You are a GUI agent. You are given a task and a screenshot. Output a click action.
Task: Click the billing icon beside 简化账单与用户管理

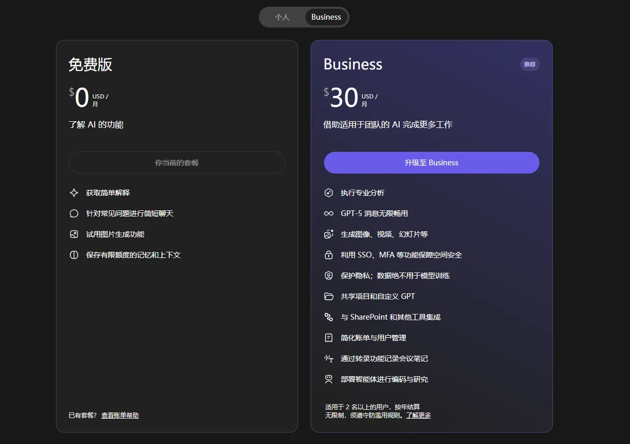(x=329, y=337)
